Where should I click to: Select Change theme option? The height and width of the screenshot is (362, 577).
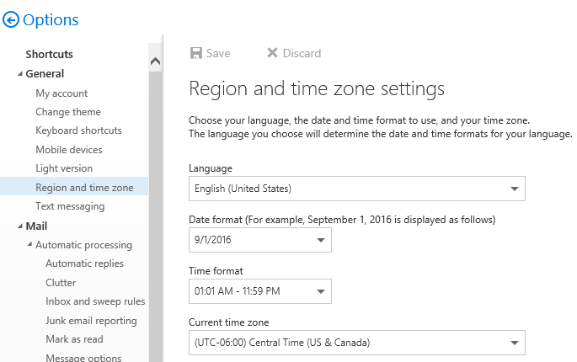pyautogui.click(x=68, y=112)
